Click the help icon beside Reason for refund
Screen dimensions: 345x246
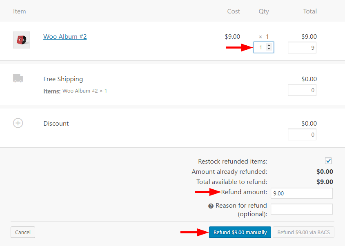point(211,206)
